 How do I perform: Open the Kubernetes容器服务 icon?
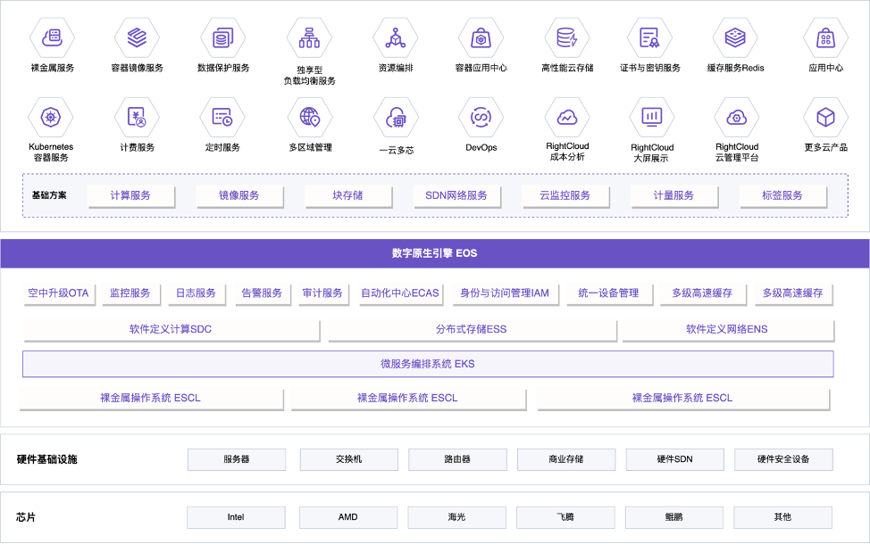pyautogui.click(x=51, y=117)
